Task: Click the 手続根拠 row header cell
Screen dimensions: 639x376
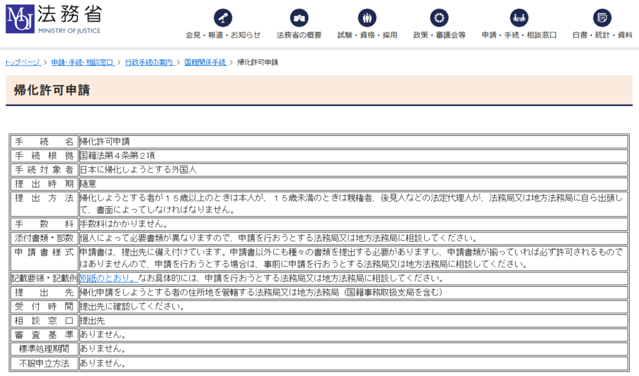Action: click(44, 156)
